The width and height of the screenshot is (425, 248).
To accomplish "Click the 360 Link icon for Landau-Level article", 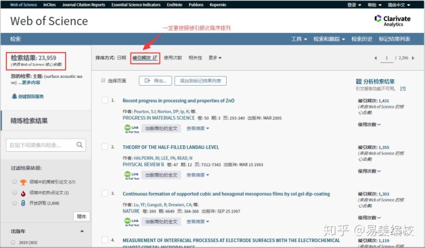I will [132, 175].
